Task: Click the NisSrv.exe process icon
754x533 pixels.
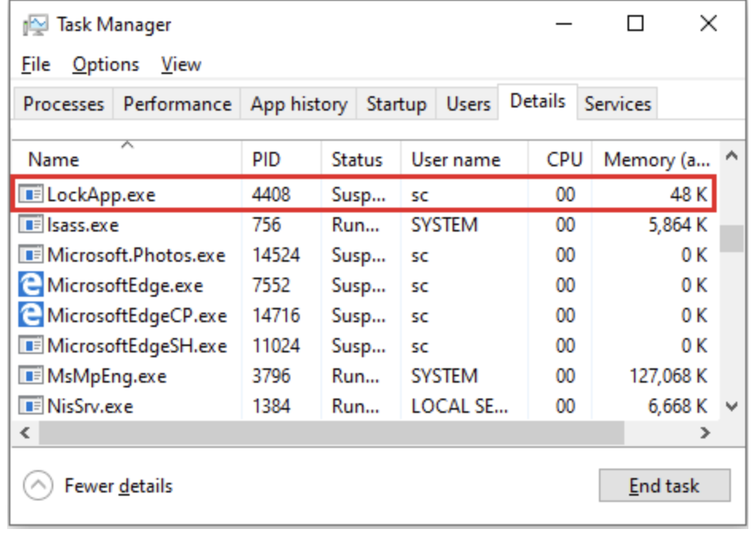Action: tap(31, 406)
